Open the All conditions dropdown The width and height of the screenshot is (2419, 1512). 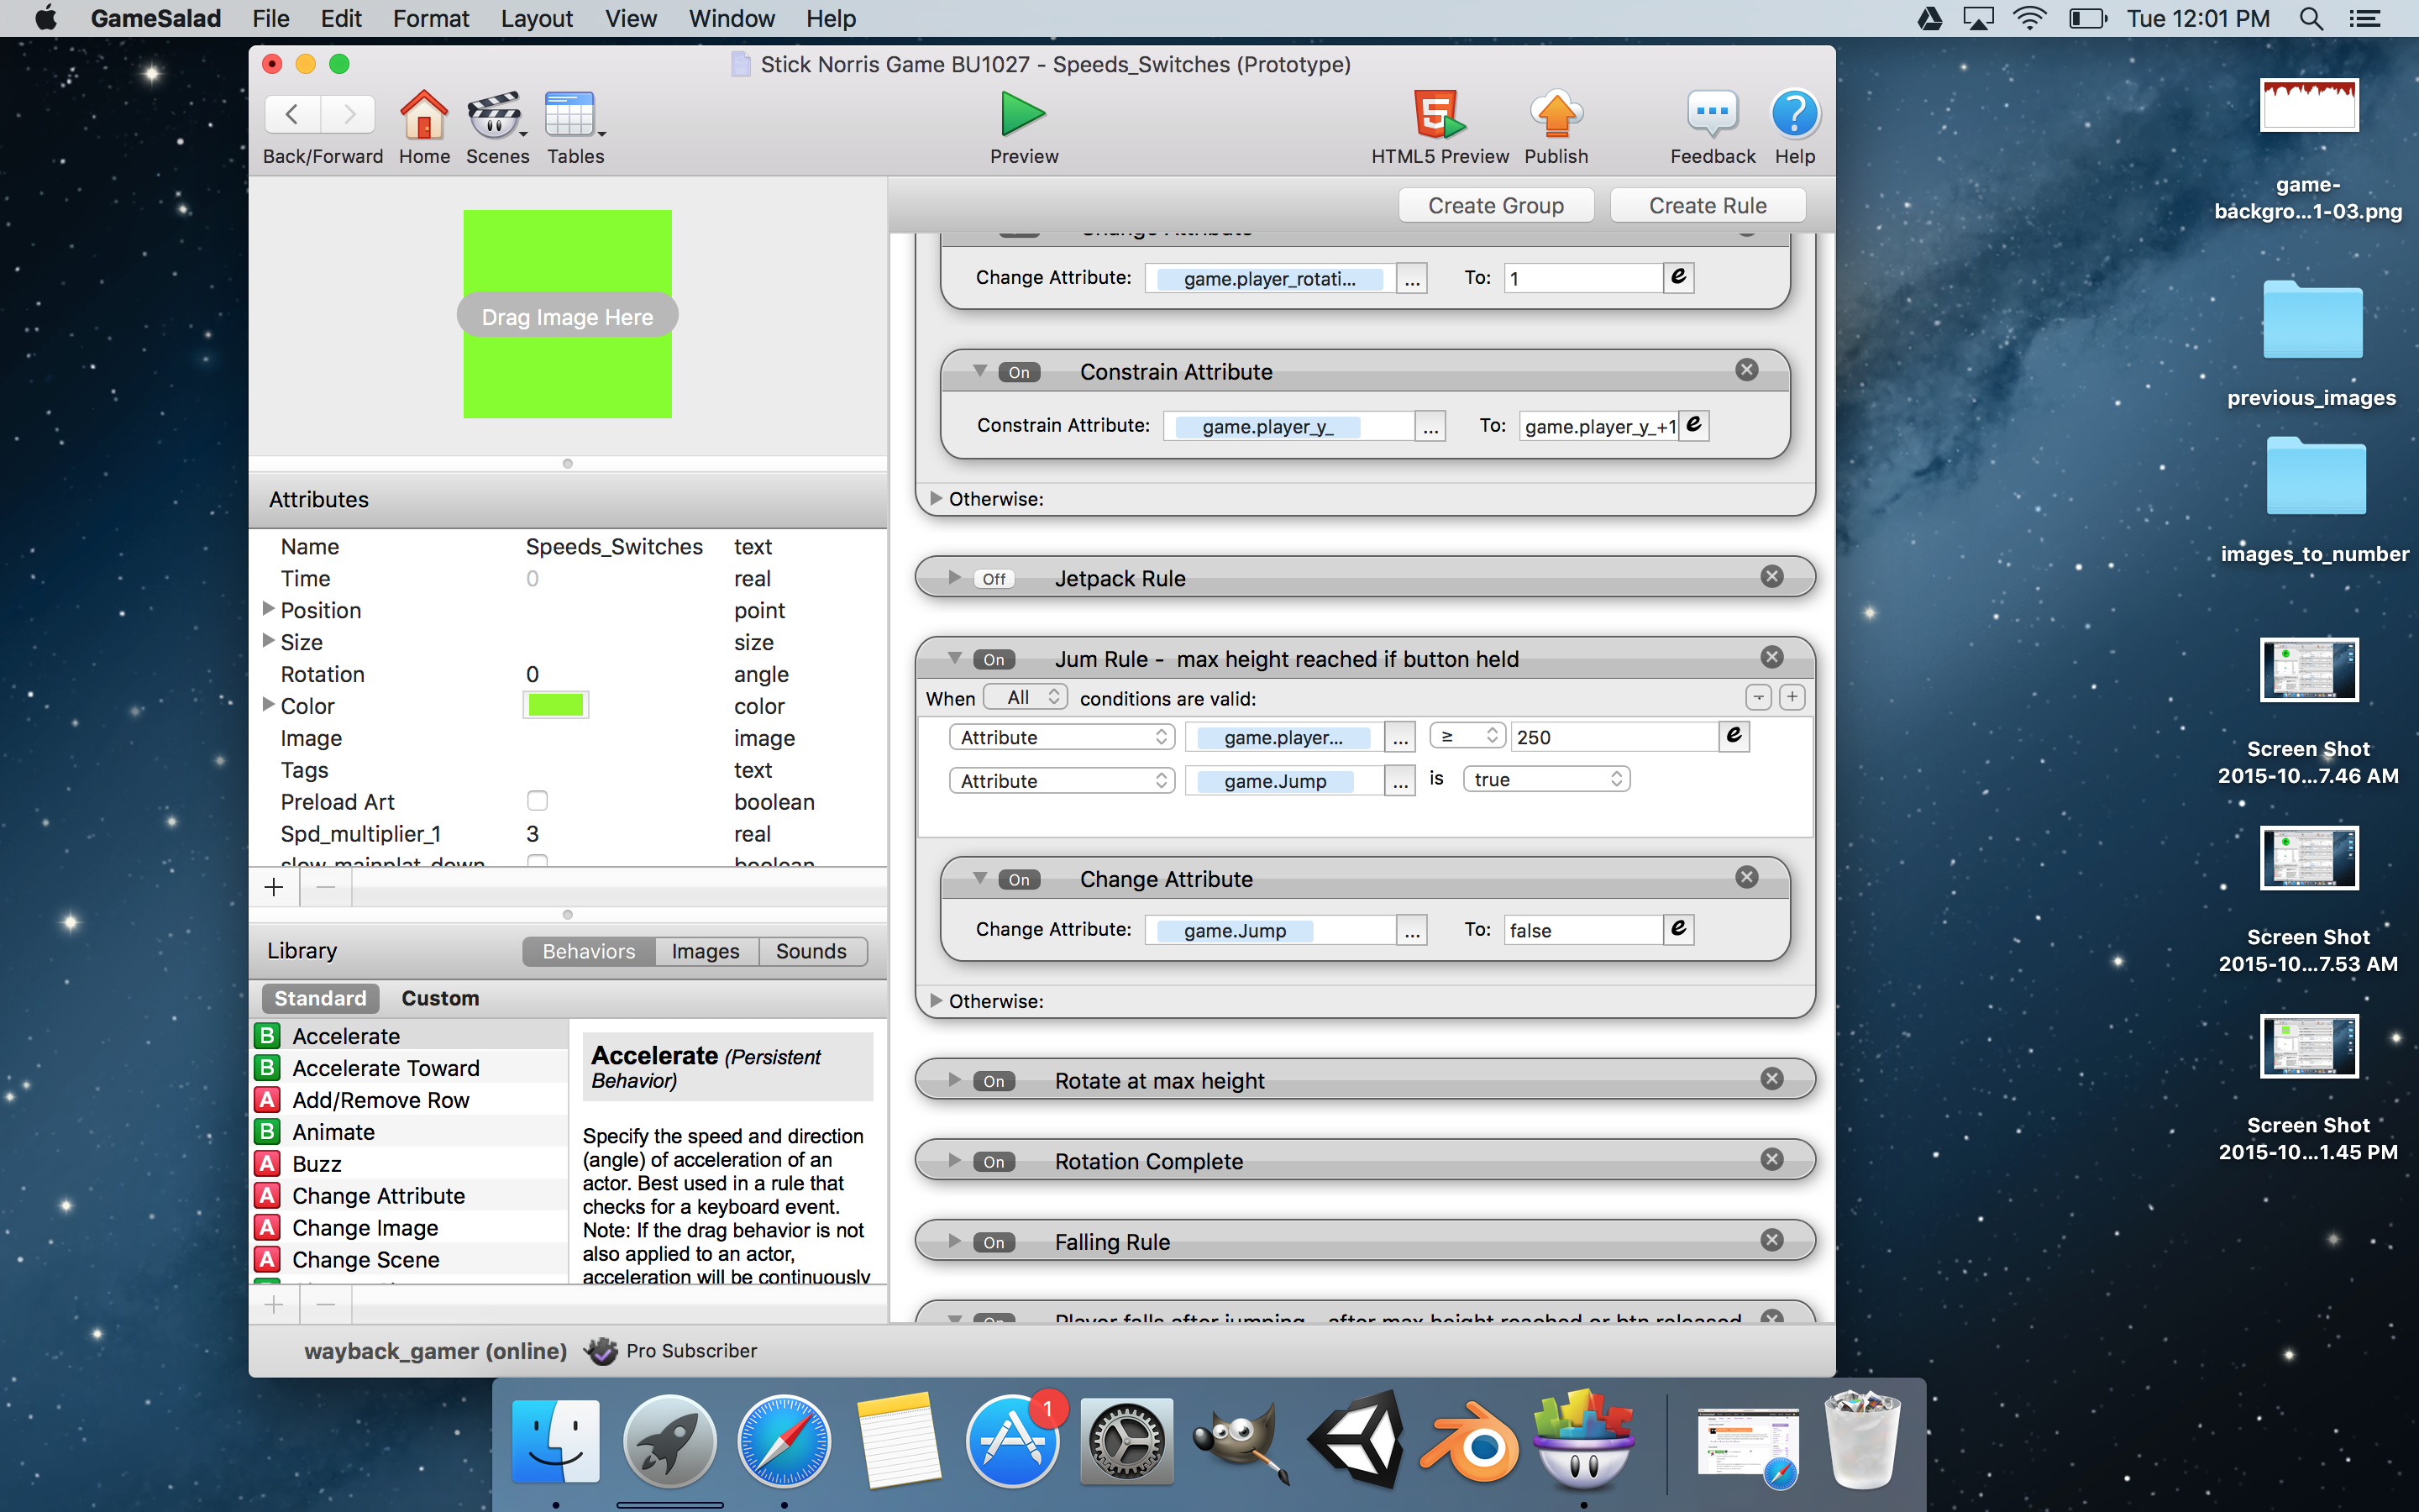coord(1026,697)
